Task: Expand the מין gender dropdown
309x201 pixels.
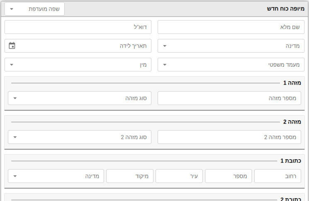Action: click(x=78, y=65)
